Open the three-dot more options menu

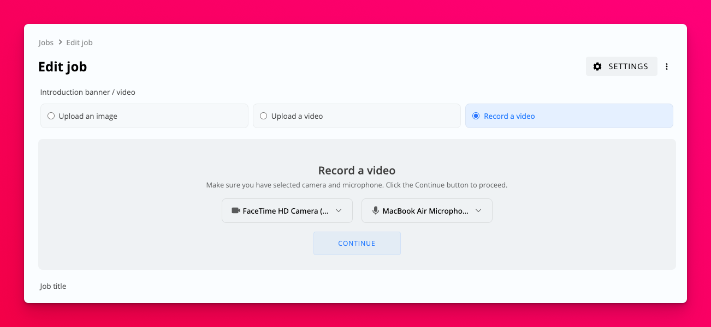click(x=667, y=66)
